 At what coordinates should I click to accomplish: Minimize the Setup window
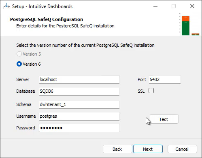pos(155,6)
